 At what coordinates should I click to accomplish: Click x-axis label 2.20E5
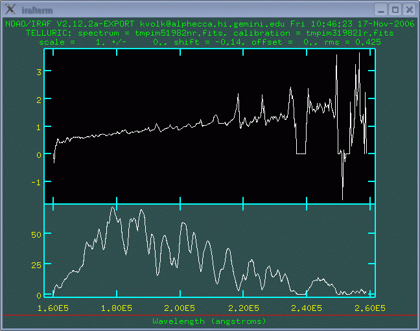244,308
